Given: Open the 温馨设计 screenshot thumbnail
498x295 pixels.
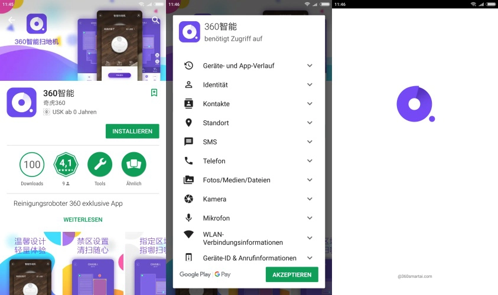Looking at the screenshot, I should pos(30,263).
